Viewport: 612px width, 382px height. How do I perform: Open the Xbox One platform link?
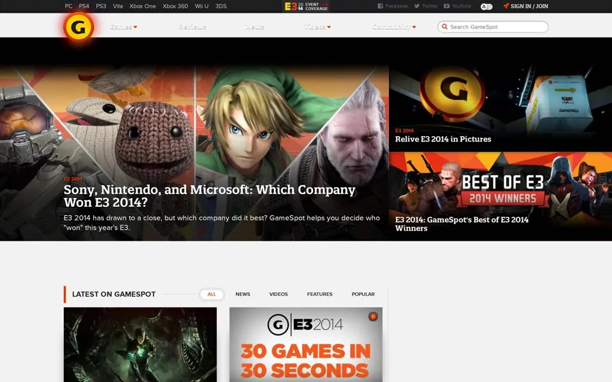142,6
